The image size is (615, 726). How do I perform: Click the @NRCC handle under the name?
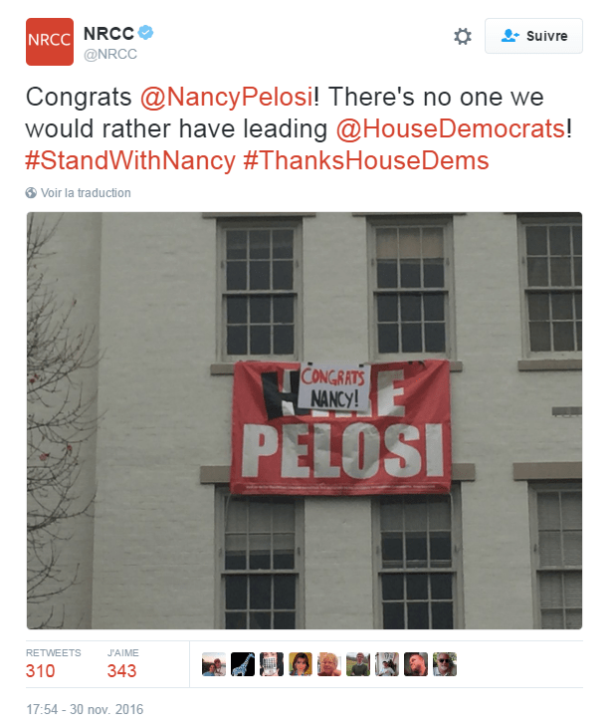tap(109, 54)
